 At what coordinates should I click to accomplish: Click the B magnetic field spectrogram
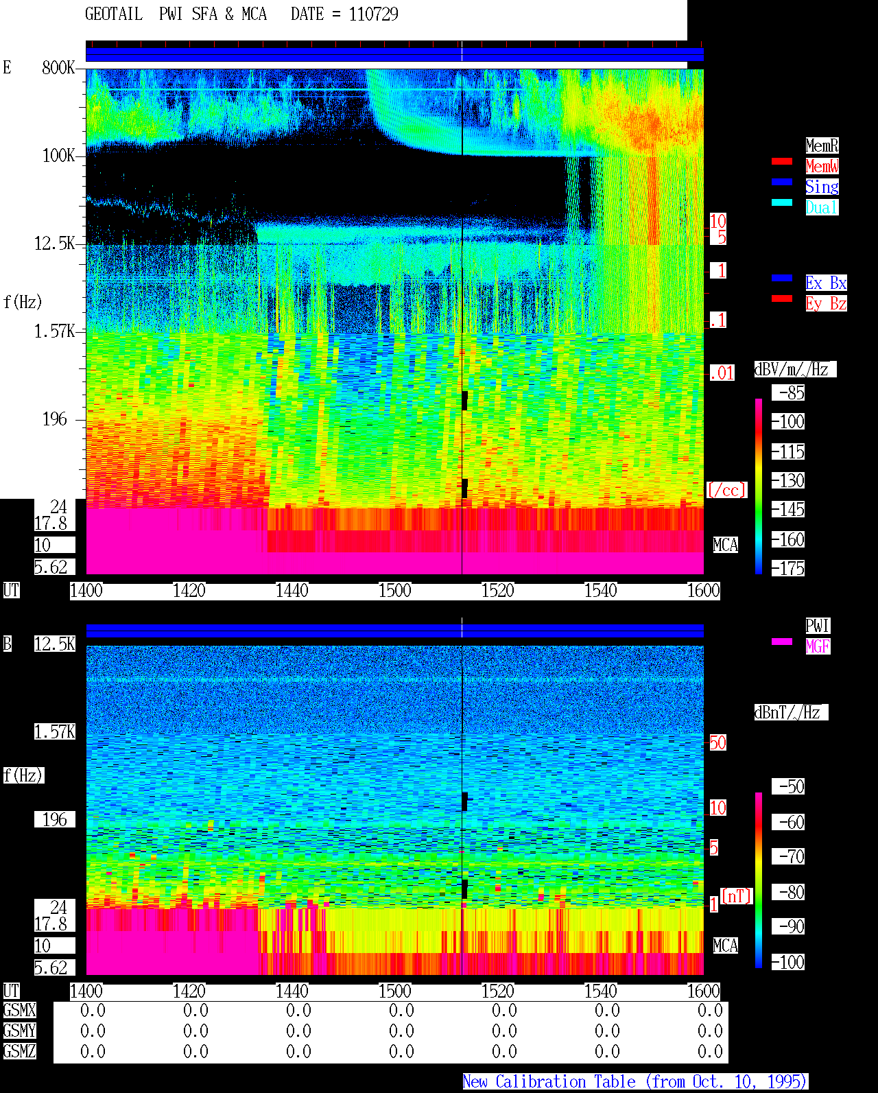click(x=394, y=810)
